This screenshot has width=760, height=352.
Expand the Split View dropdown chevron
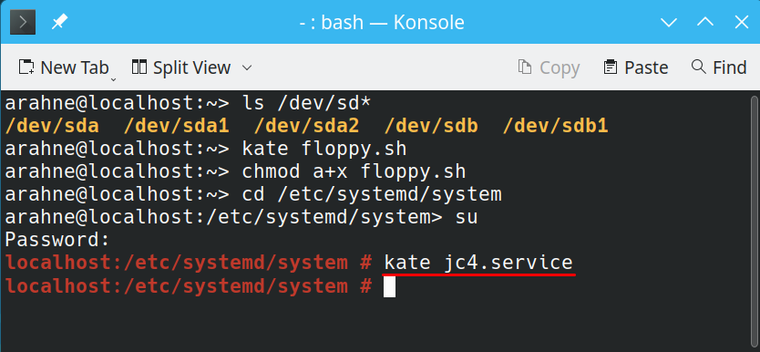click(247, 67)
